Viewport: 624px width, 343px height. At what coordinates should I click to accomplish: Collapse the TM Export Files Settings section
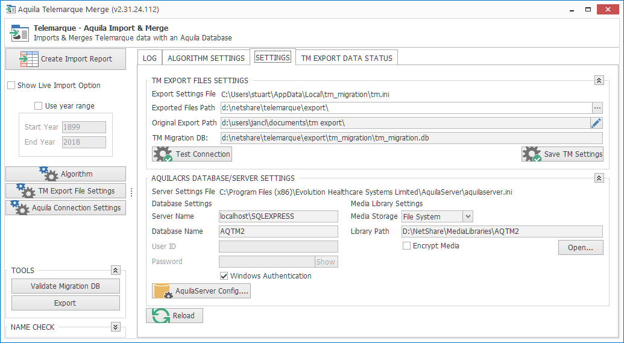[x=599, y=80]
